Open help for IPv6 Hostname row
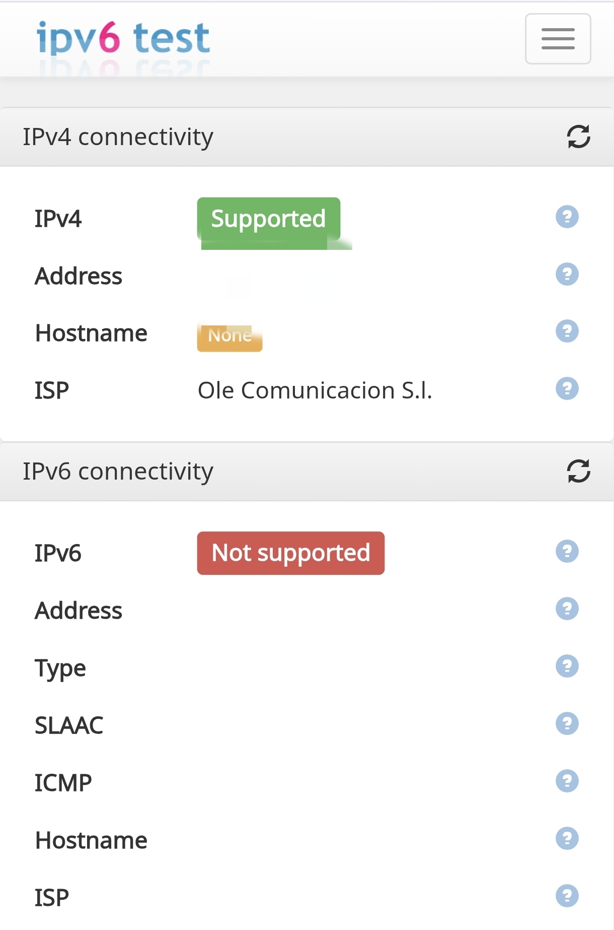Viewport: 614px width, 930px height. [567, 839]
